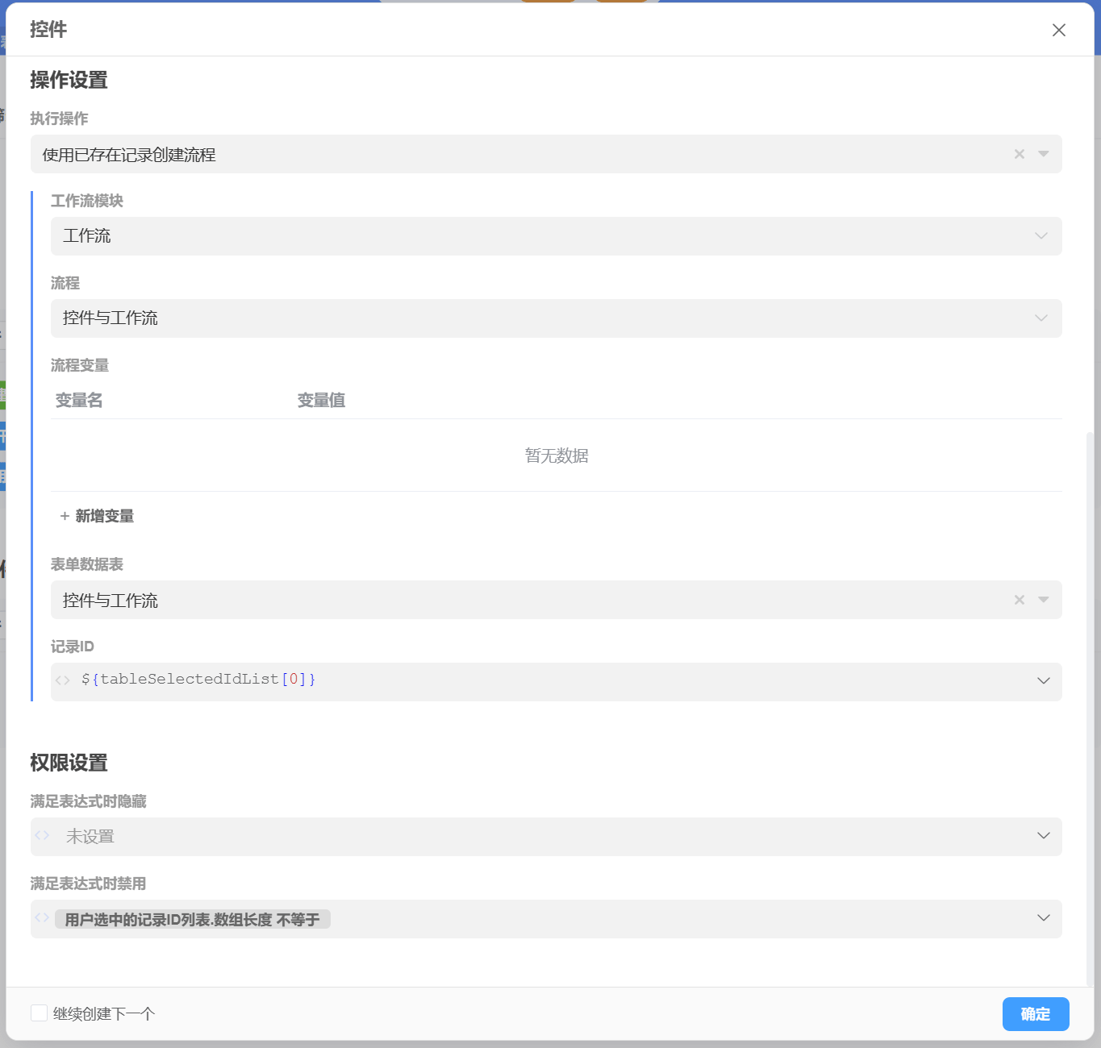The width and height of the screenshot is (1101, 1048).
Task: Expand the 满足表达式时禁用 chevron
Action: (1043, 918)
